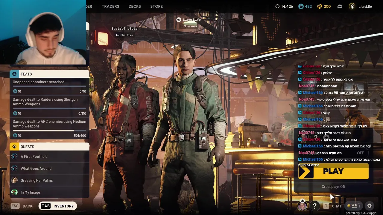Click the p3028-xg59d-4wpgd session code
The image size is (383, 215).
[361, 213]
